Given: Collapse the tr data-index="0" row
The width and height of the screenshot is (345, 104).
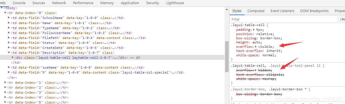Looking at the screenshot, I should tap(5, 13).
